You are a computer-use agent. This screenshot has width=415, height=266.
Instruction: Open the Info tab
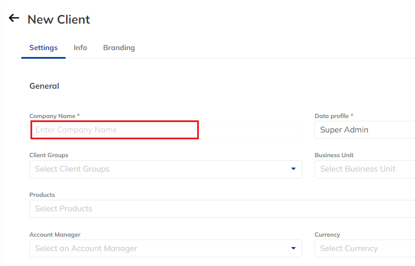80,48
